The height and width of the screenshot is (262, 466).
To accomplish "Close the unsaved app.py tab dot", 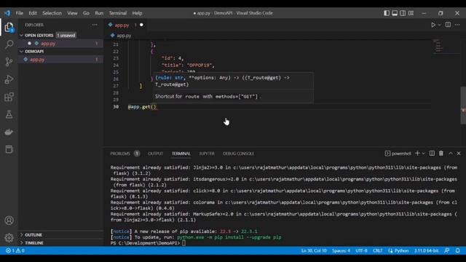I will [141, 25].
